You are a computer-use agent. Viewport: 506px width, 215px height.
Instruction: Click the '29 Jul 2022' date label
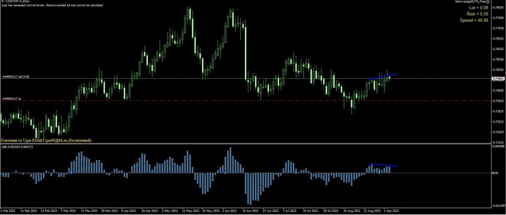pos(331,211)
